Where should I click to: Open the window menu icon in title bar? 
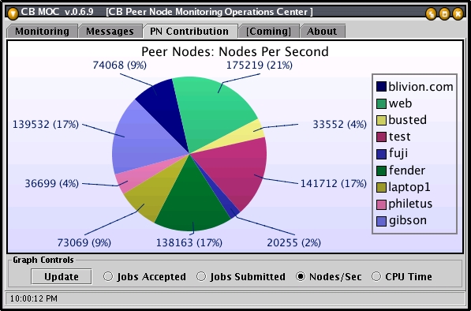tap(13, 13)
